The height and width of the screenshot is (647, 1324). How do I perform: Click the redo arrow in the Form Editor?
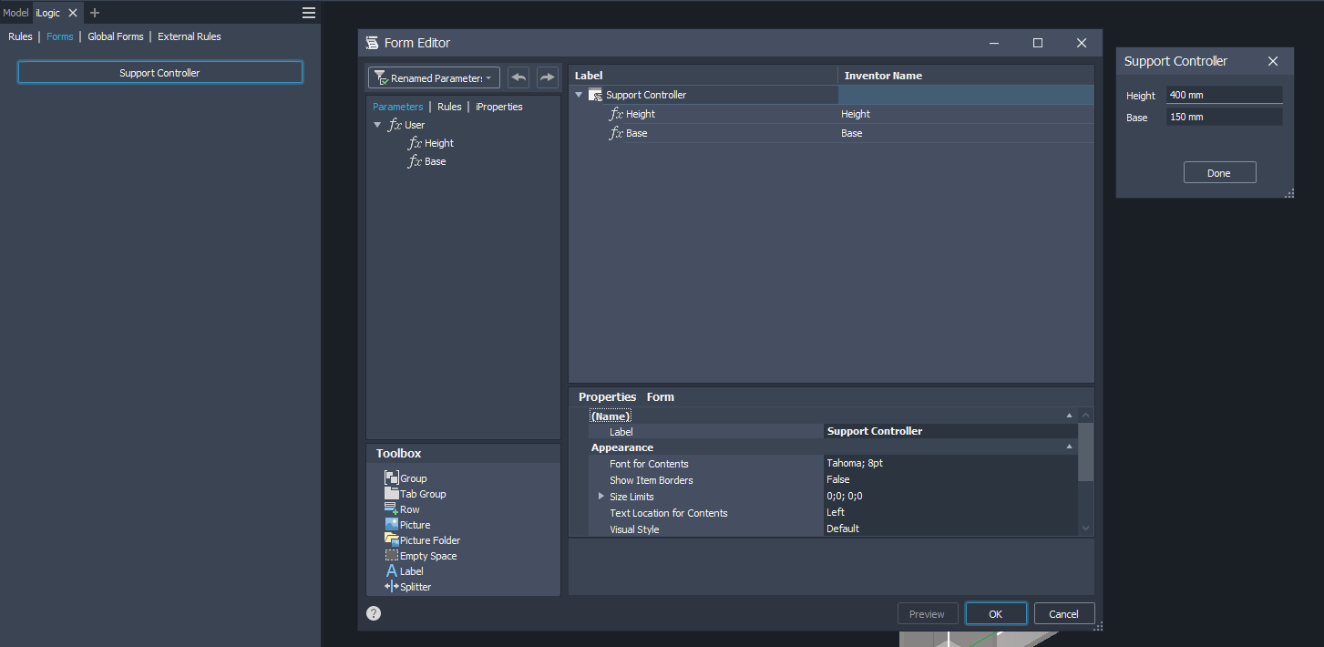[x=547, y=77]
